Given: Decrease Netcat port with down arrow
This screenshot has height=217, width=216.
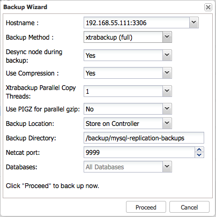Looking at the screenshot, I should click(199, 155).
